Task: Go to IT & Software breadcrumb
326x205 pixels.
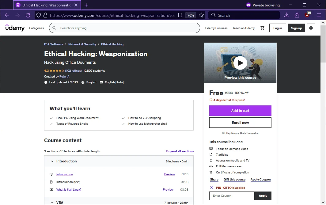Action: click(54, 44)
